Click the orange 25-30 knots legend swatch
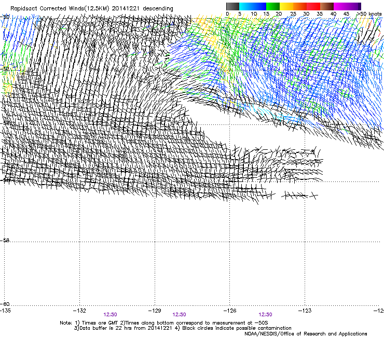 pyautogui.click(x=300, y=6)
